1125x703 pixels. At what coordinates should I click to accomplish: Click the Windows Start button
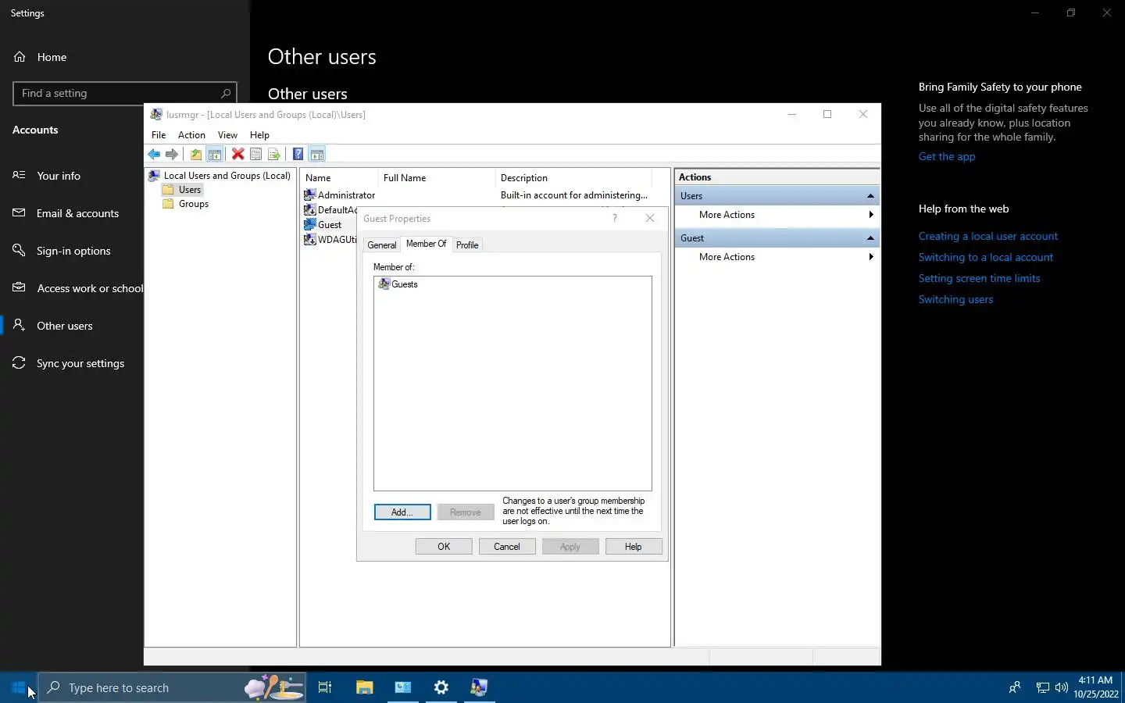coord(18,687)
